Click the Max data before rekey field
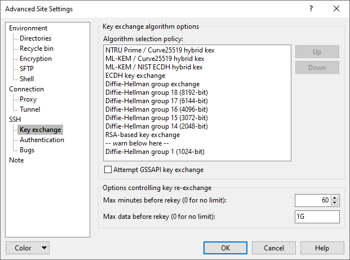The height and width of the screenshot is (260, 350). point(317,217)
